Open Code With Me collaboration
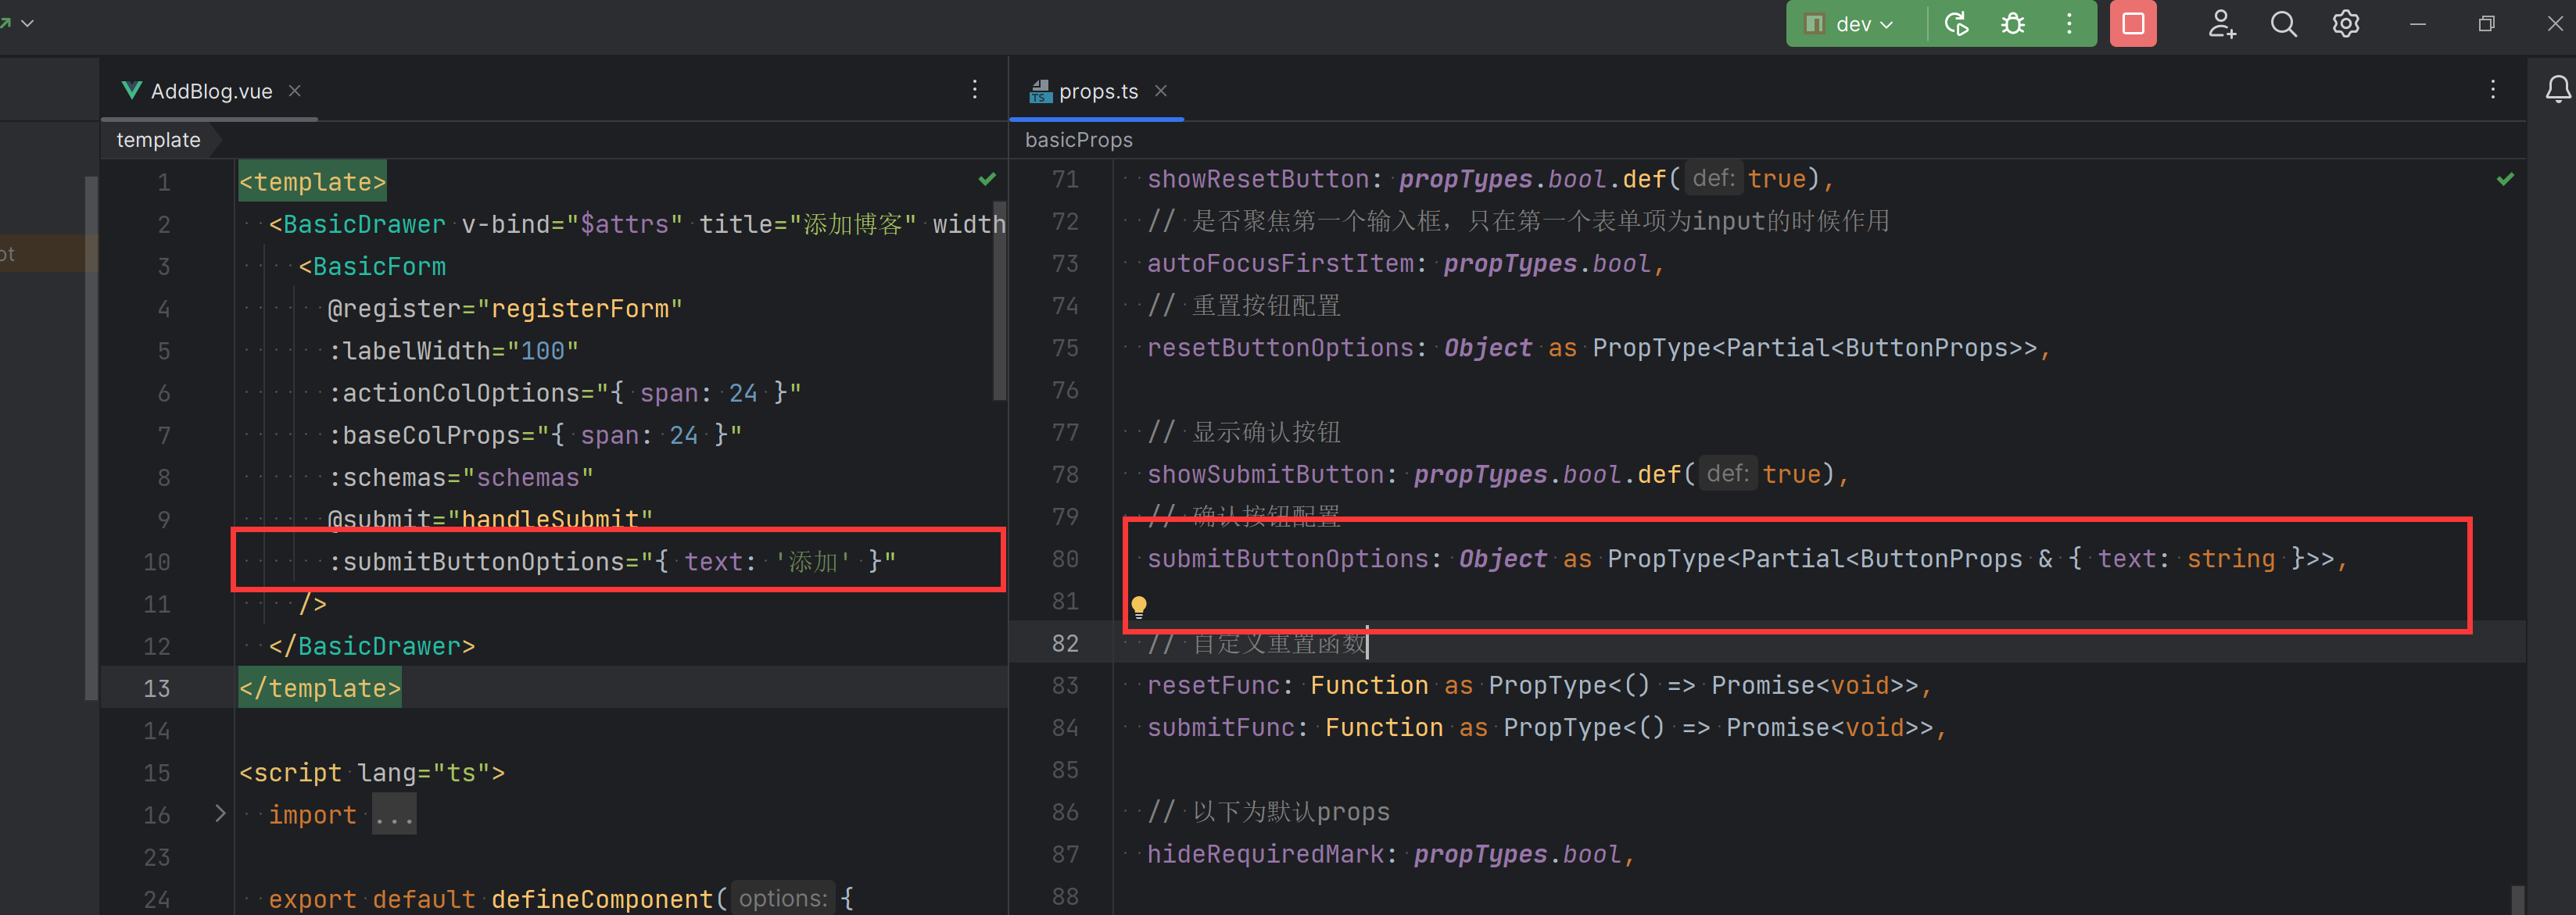2576x915 pixels. 2221,24
